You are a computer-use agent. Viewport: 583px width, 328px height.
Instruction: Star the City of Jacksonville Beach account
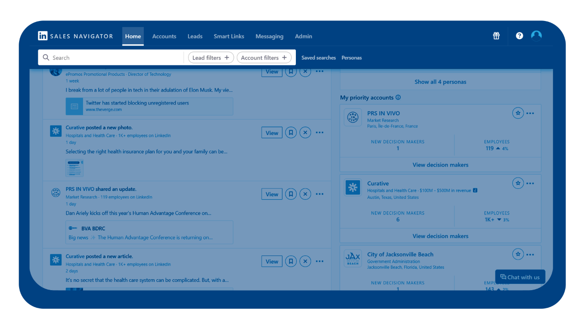(518, 254)
